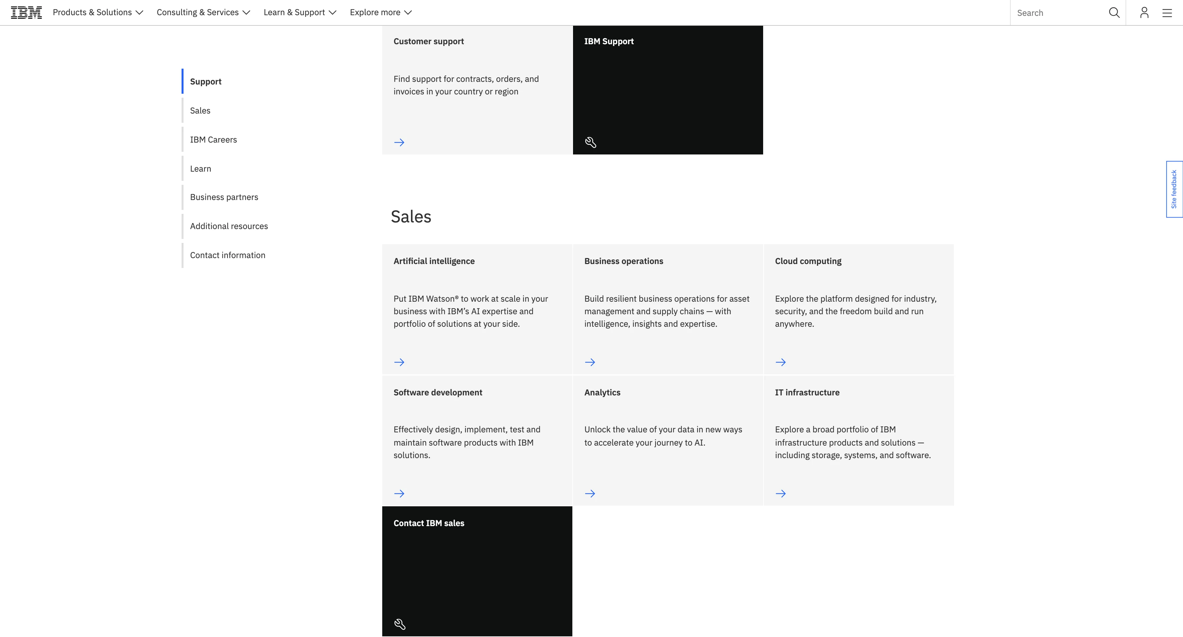Open the Customer support card title
Image resolution: width=1183 pixels, height=637 pixels.
pos(428,41)
